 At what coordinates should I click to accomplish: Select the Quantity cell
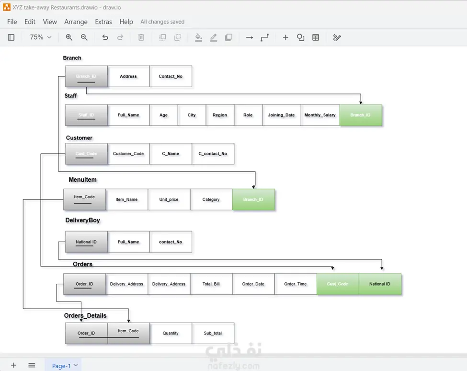coord(171,333)
